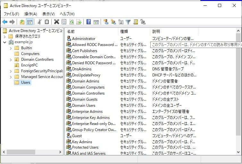242x164 pixels.
Task: Click the list scrollbar down arrow
Action: (238, 152)
